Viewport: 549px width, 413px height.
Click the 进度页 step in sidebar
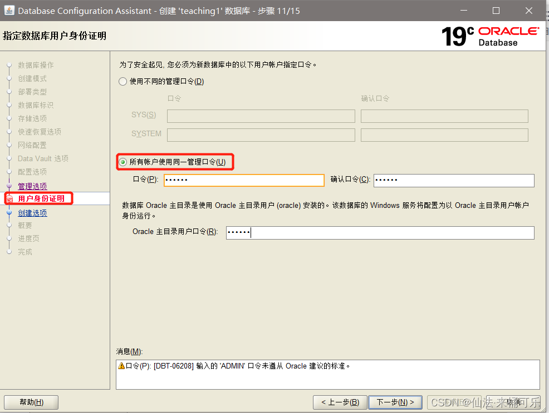[28, 238]
